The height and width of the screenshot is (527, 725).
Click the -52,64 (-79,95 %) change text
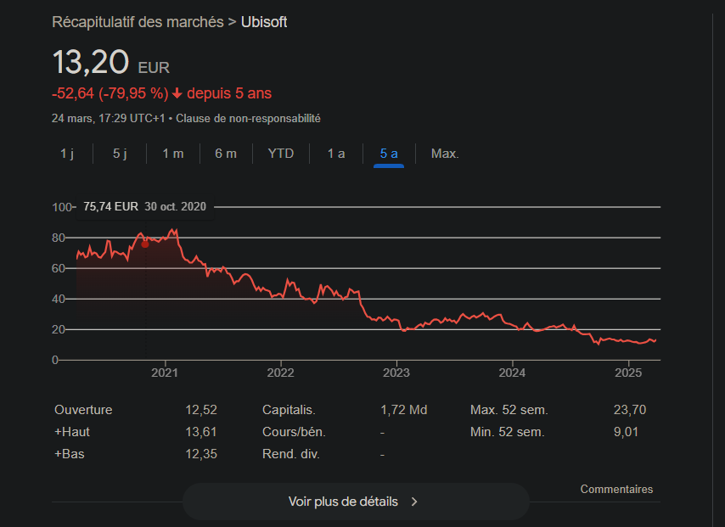110,93
